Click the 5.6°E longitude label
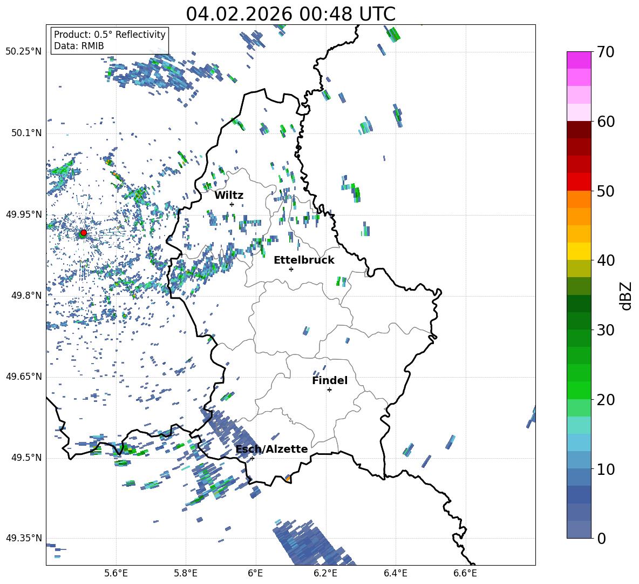Viewport: 639px width, 584px height. pos(116,573)
